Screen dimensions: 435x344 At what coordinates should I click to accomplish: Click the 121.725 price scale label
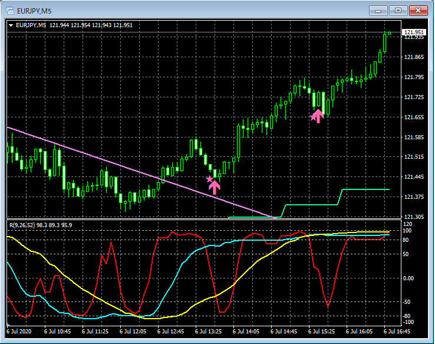click(x=414, y=97)
